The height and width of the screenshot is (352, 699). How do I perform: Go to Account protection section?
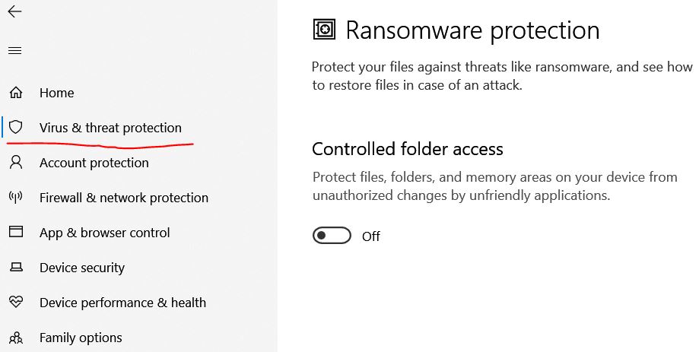pos(94,163)
